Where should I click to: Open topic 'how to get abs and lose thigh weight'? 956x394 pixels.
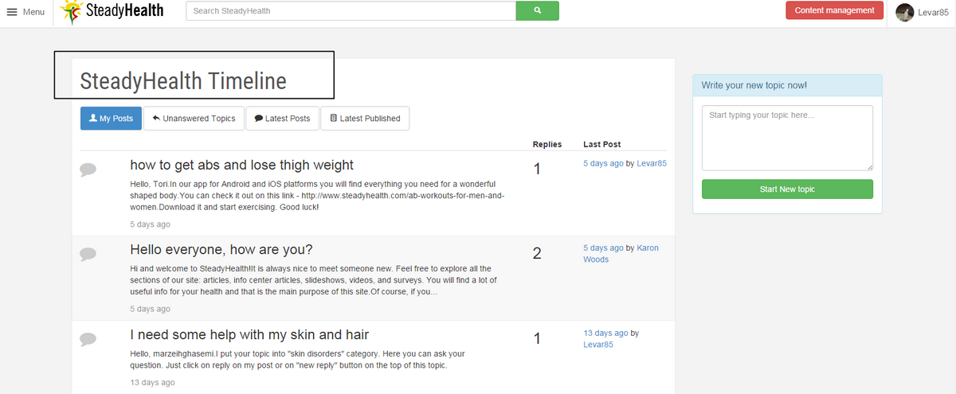[x=241, y=165]
